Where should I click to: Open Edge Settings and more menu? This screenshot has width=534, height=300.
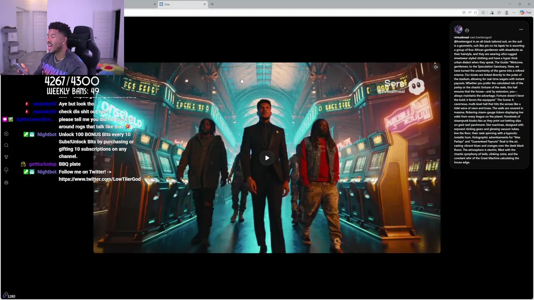tap(514, 12)
